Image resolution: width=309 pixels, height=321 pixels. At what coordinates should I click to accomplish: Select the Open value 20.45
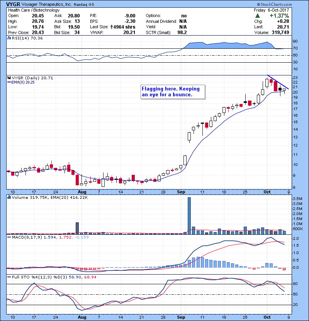(x=38, y=16)
